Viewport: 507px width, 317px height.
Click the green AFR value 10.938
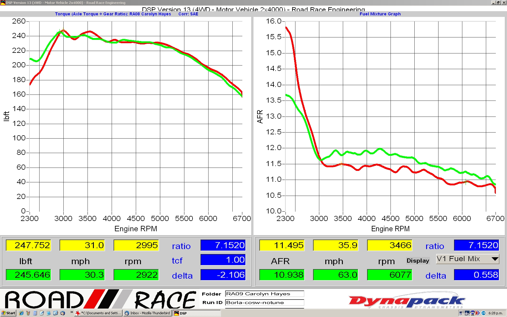[282, 275]
